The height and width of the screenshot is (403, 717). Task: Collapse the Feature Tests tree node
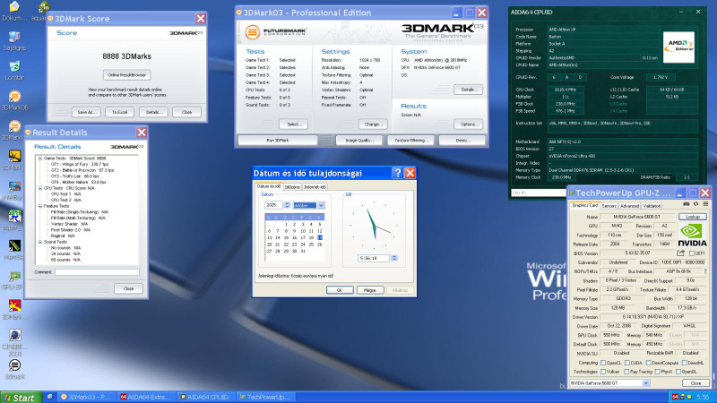[x=40, y=206]
